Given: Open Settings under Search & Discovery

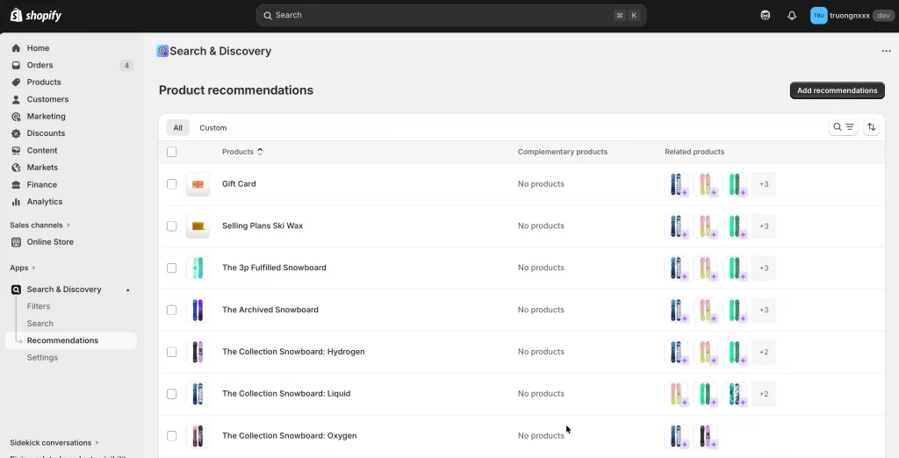Looking at the screenshot, I should point(42,358).
